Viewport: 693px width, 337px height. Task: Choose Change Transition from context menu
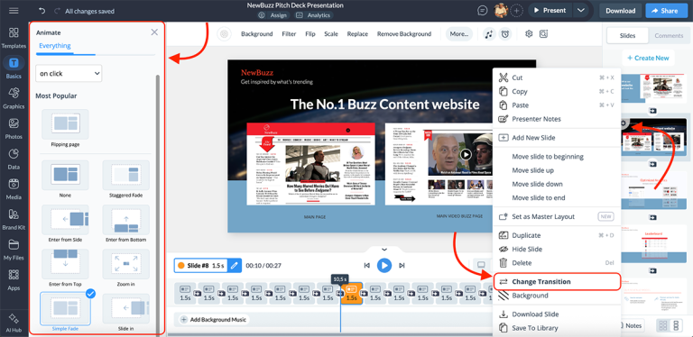click(557, 281)
